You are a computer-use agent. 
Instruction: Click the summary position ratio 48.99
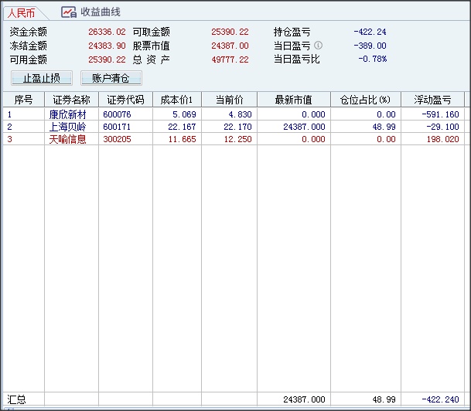click(x=384, y=399)
